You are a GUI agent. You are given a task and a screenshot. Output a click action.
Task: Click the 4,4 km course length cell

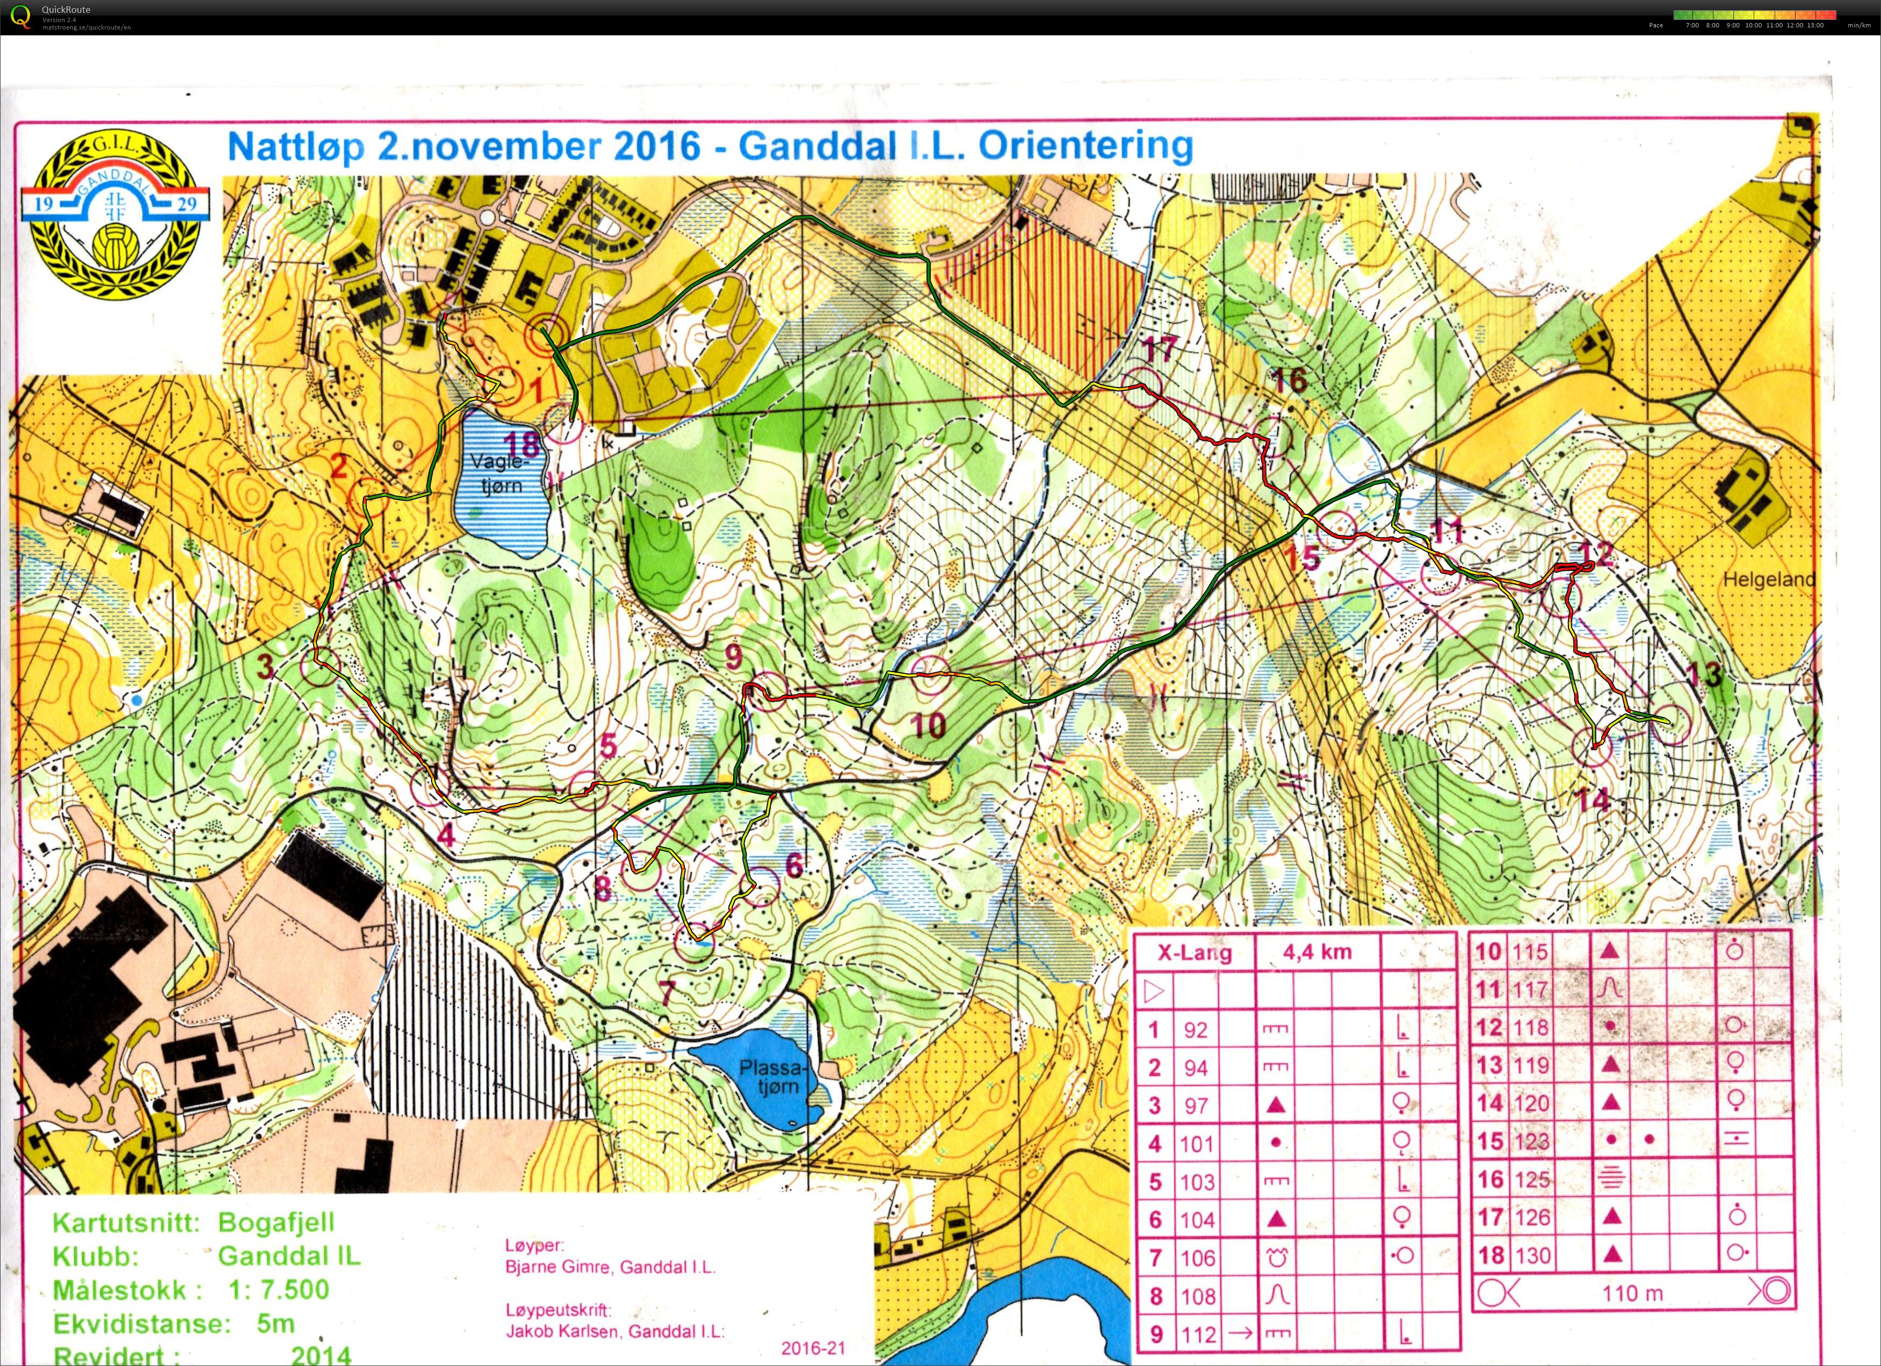coord(1318,951)
